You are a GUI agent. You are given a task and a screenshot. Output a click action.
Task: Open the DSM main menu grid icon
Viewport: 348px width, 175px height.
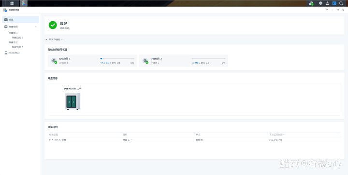pos(12,3)
